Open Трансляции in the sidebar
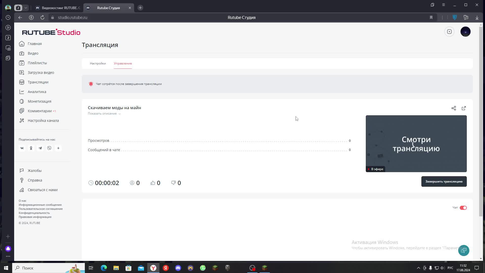 click(x=38, y=82)
